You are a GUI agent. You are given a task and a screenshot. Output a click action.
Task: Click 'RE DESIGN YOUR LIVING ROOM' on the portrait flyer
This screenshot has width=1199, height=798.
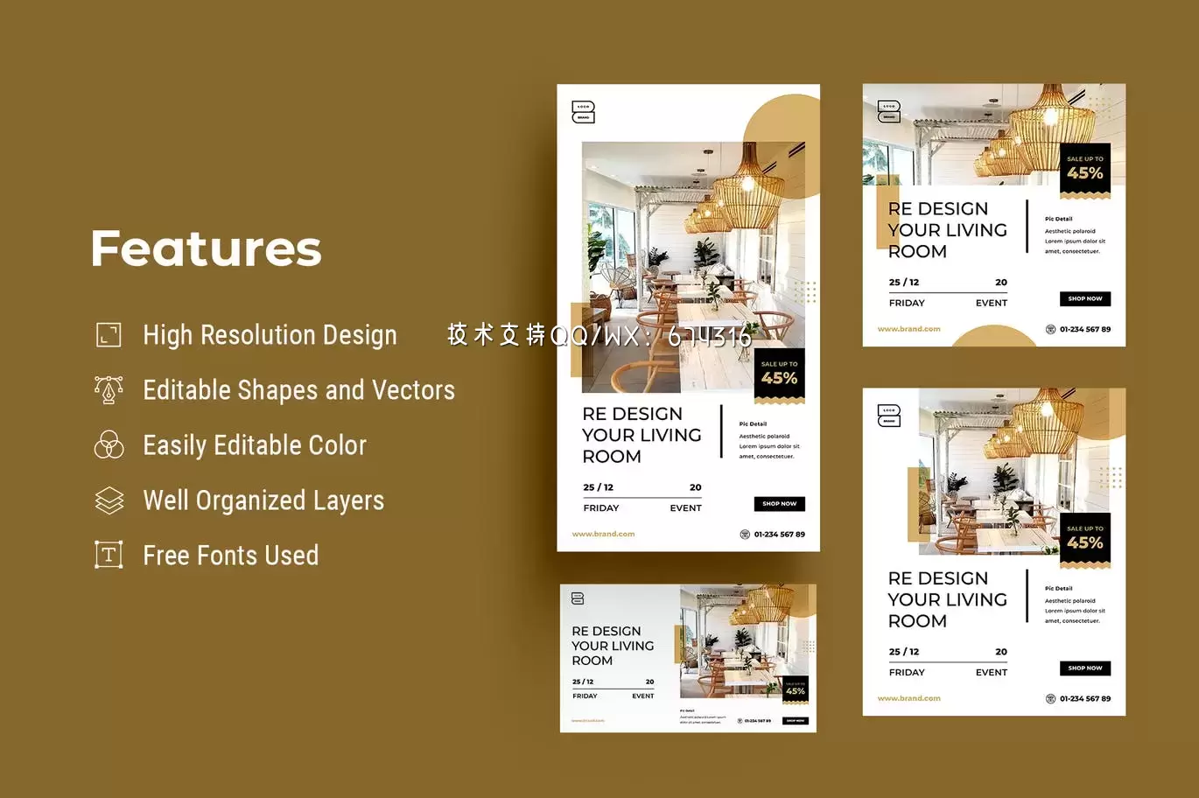click(x=642, y=435)
